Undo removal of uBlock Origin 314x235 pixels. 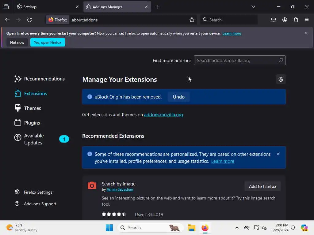(179, 97)
